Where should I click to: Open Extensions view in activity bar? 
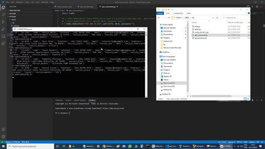click(x=3, y=43)
